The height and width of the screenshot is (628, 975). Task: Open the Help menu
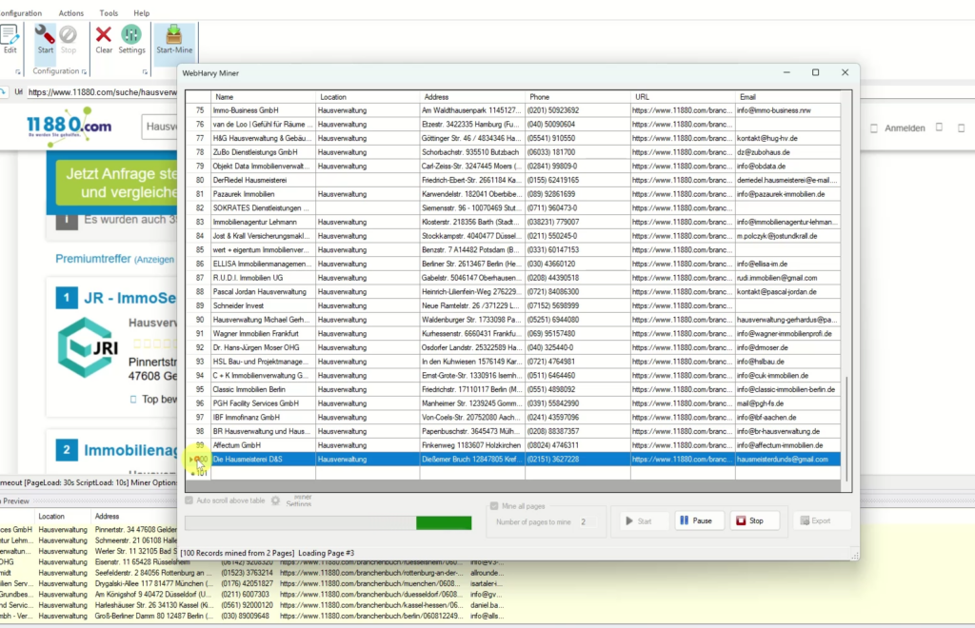(142, 13)
